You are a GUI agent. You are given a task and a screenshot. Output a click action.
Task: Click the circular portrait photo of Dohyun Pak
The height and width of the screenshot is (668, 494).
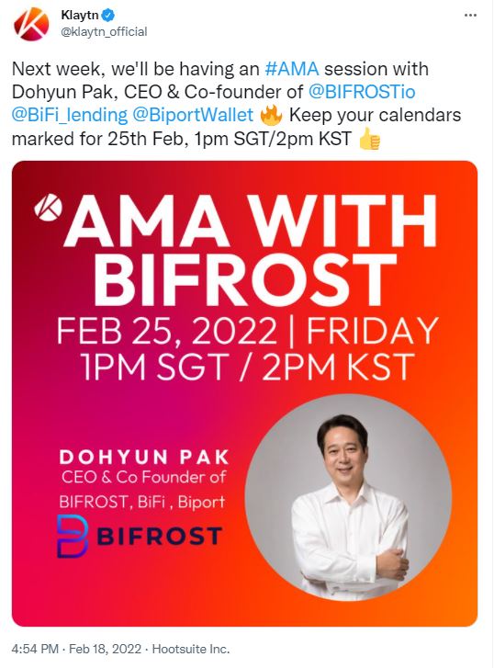(x=348, y=498)
